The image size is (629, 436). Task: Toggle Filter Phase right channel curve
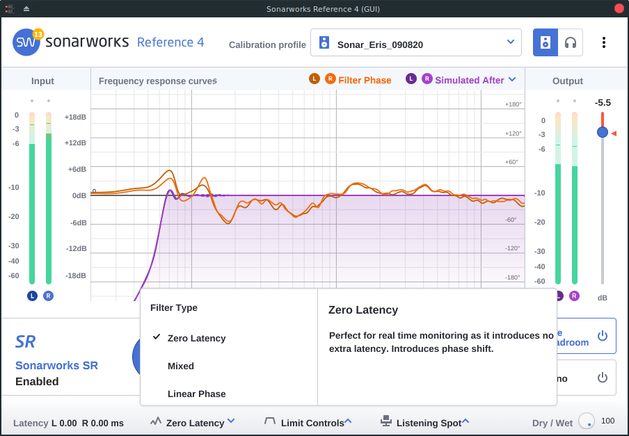click(x=330, y=79)
